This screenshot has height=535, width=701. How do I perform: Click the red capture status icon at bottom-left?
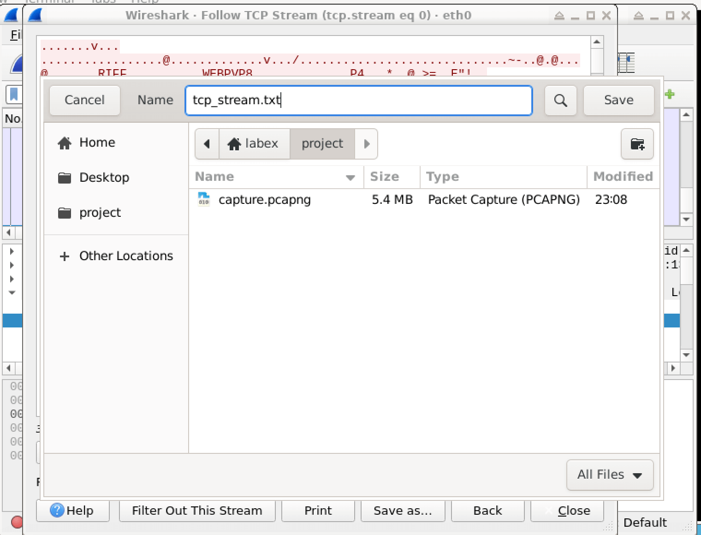[x=17, y=522]
